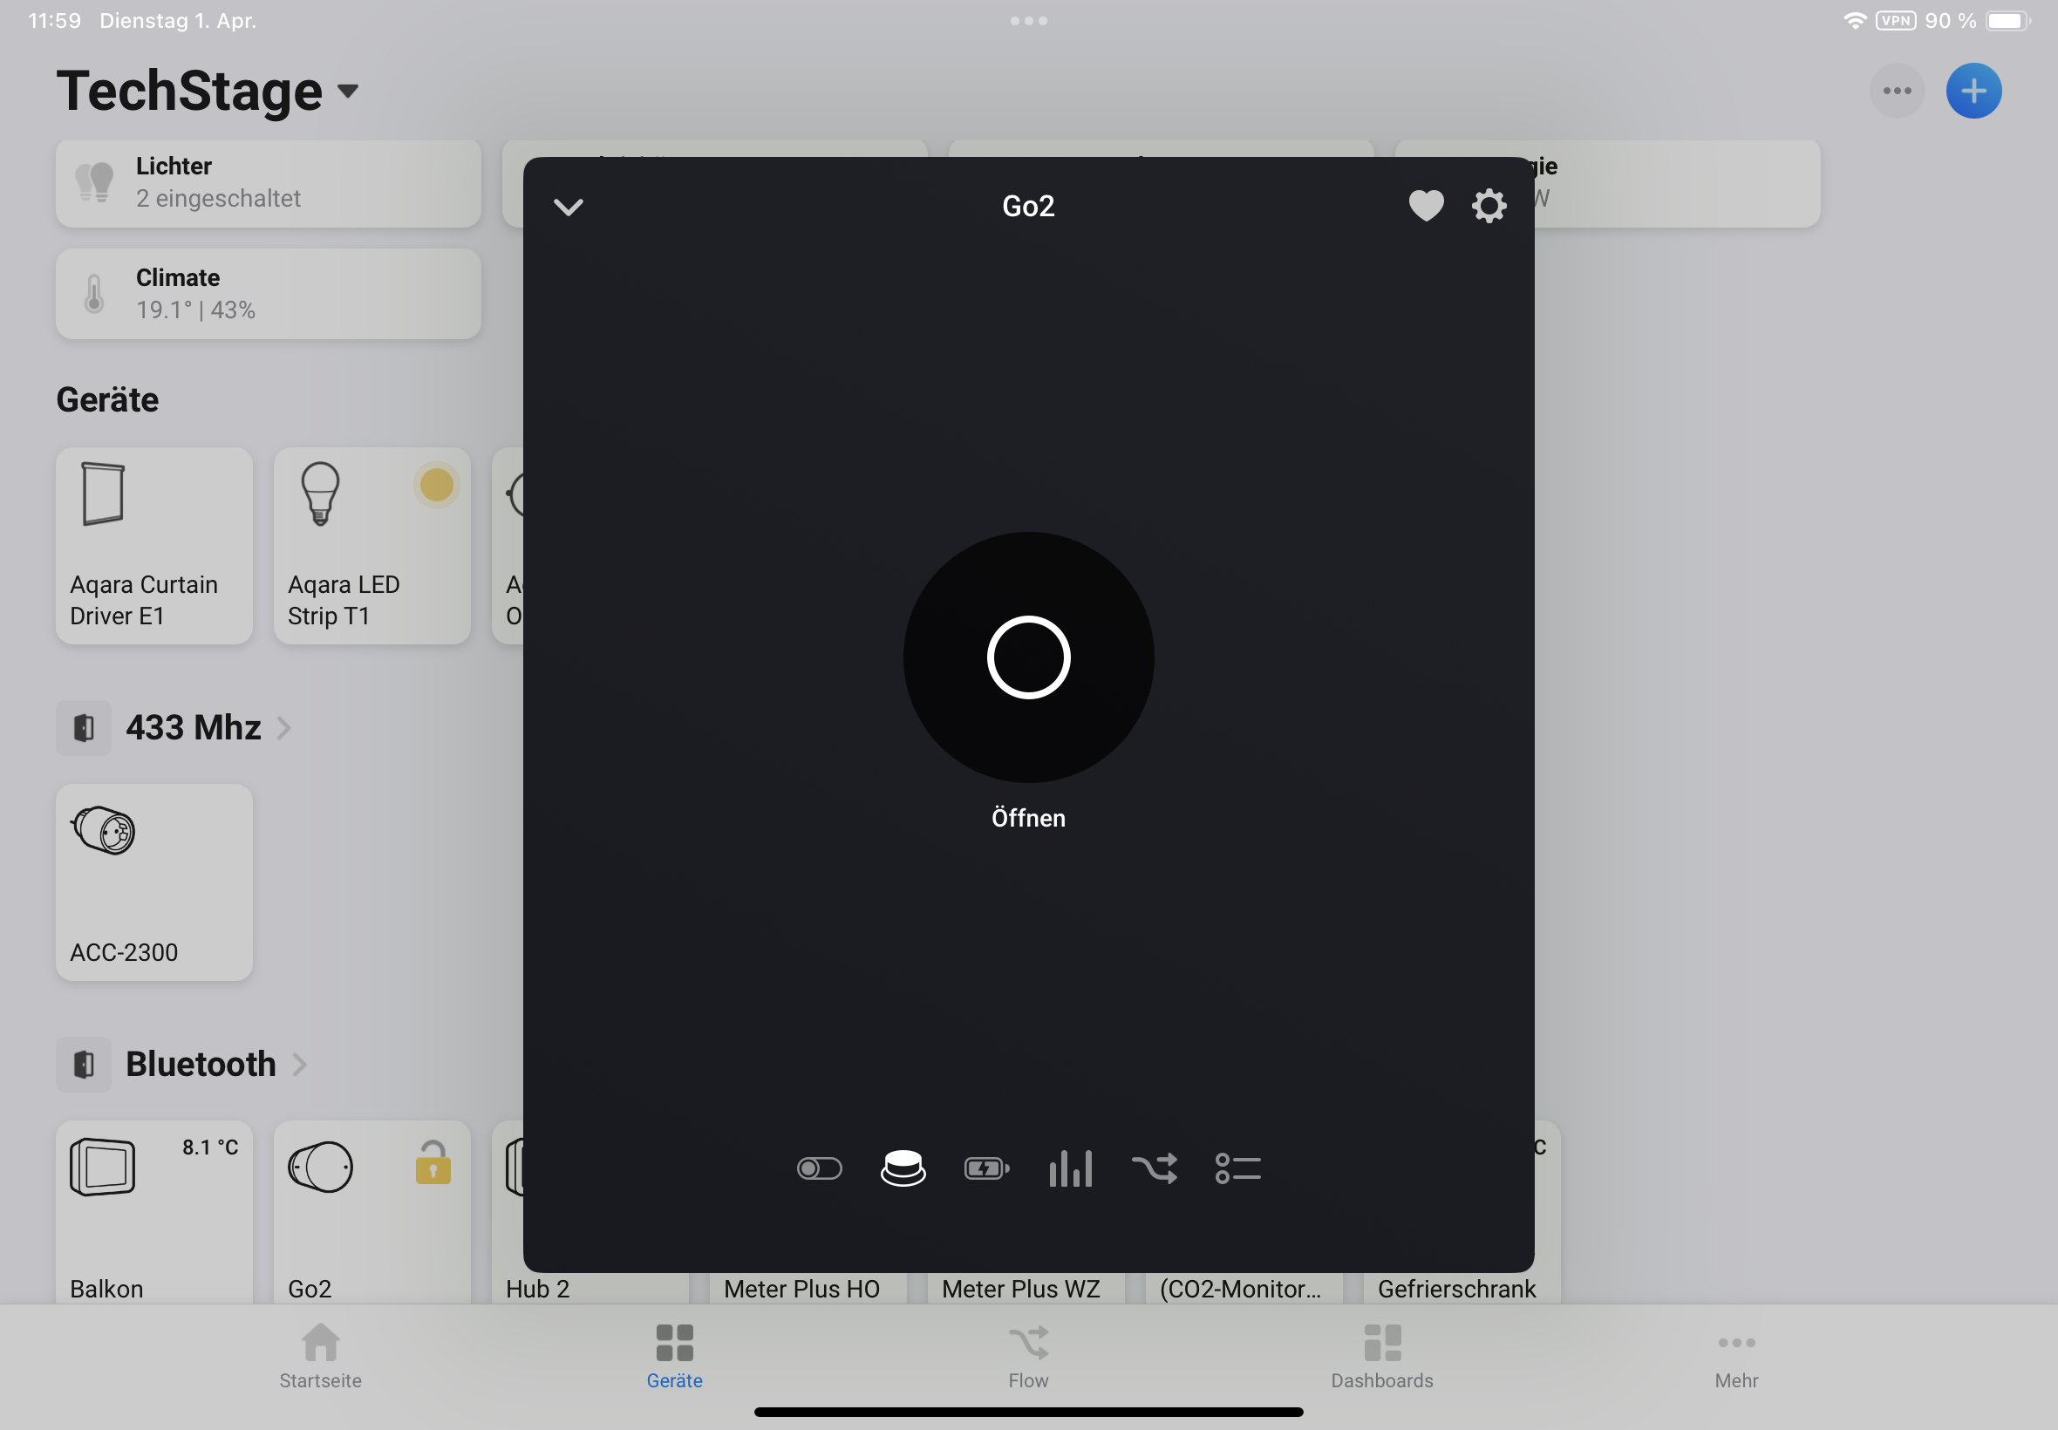This screenshot has height=1430, width=2058.
Task: Click the Wi-Fi status icon
Action: pyautogui.click(x=1854, y=21)
